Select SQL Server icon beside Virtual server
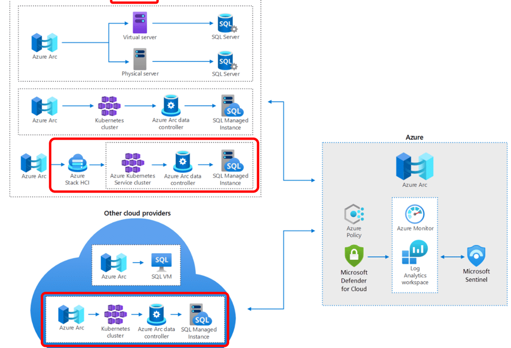 [227, 23]
